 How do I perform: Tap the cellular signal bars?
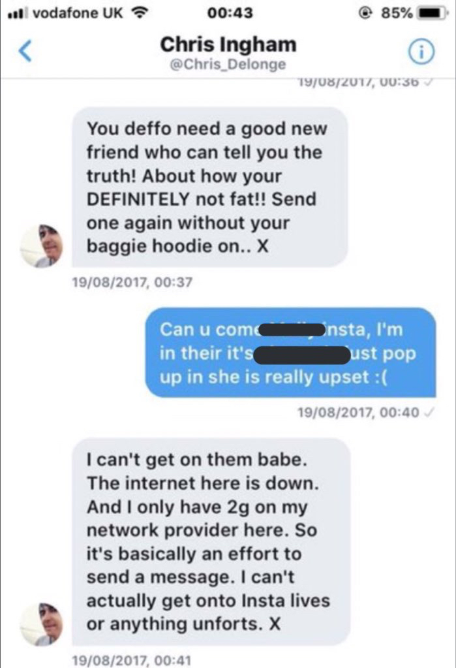18,13
